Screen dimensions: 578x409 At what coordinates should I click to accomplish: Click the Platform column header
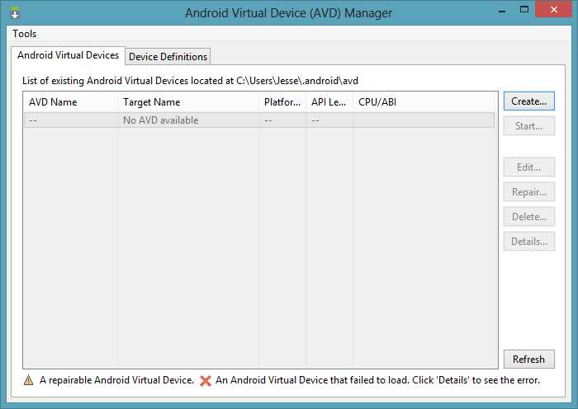point(282,102)
